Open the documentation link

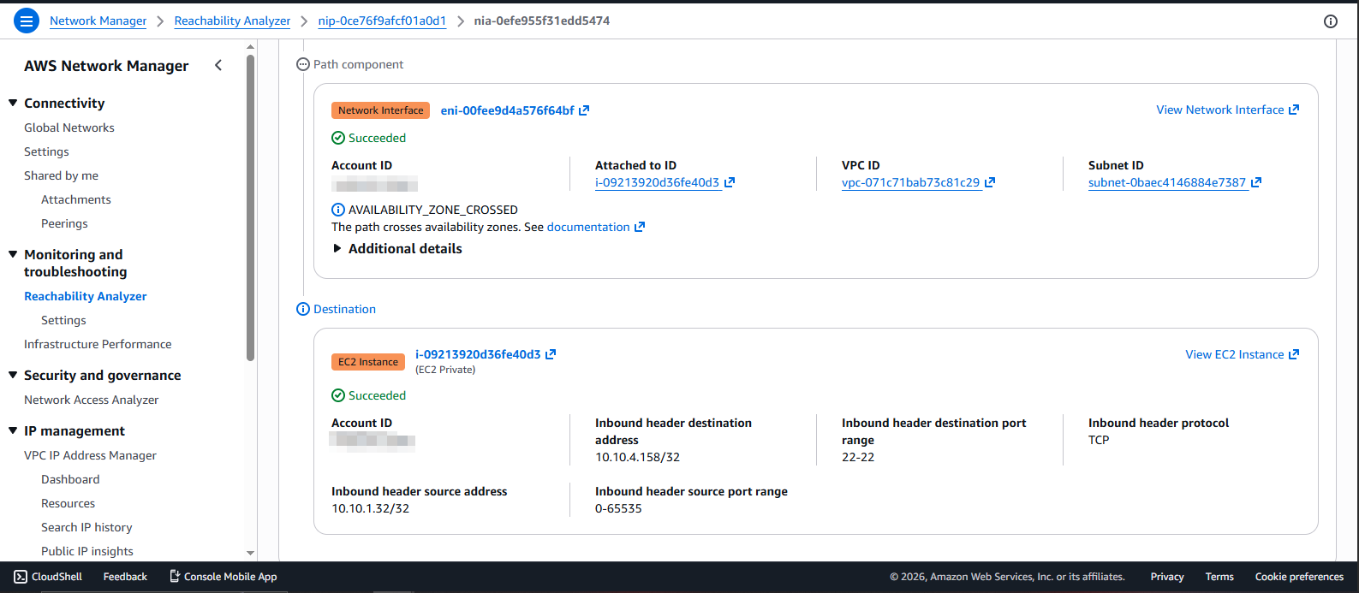tap(588, 227)
